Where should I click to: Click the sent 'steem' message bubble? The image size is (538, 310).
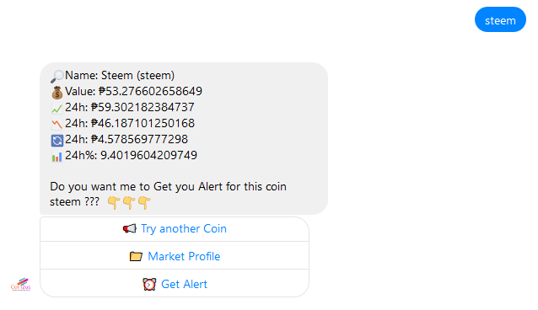click(500, 19)
